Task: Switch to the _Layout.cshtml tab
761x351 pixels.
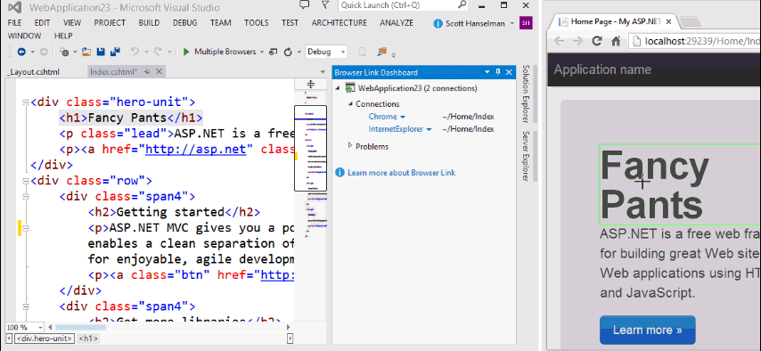Action: click(34, 72)
